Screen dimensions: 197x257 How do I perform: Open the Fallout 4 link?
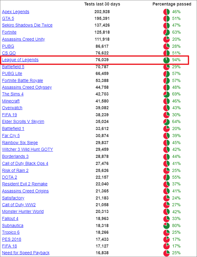(x=10, y=219)
